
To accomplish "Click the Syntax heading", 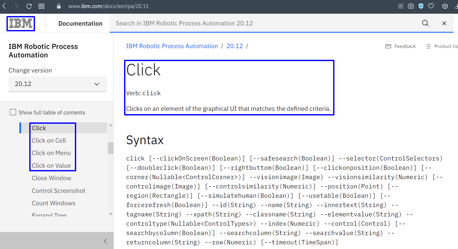I will (145, 140).
